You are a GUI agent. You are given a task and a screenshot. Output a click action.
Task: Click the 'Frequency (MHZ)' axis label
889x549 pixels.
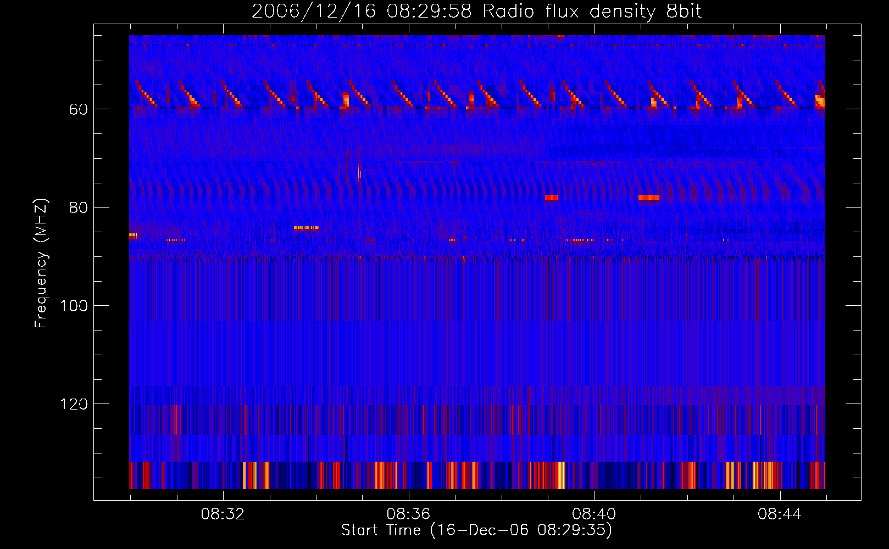click(41, 264)
